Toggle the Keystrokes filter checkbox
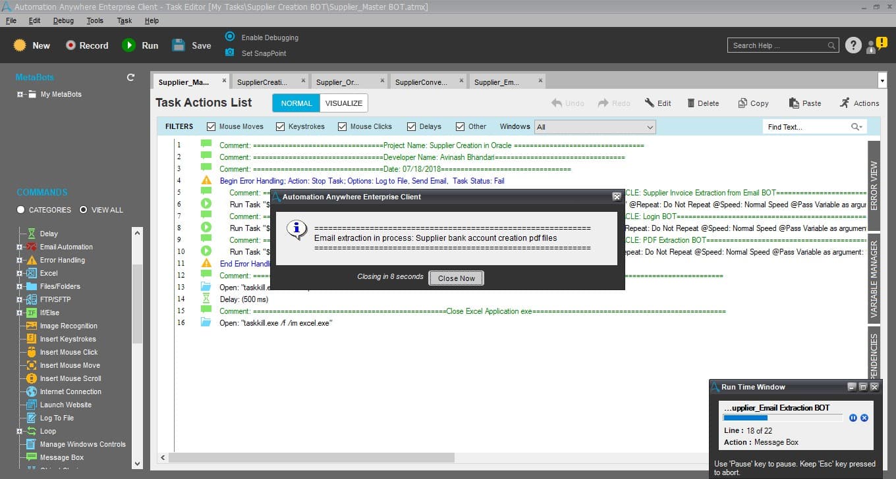Screen dimensions: 896x479 [281, 126]
